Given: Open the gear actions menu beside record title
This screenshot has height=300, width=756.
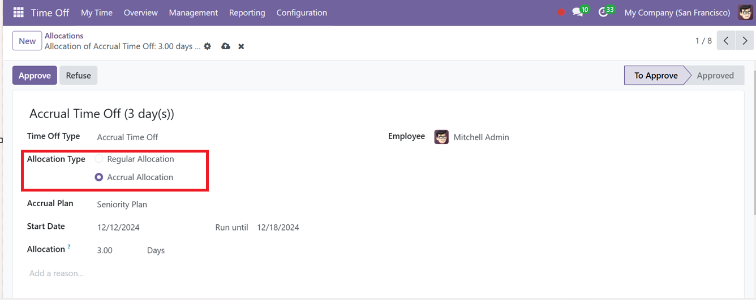Looking at the screenshot, I should pyautogui.click(x=208, y=46).
